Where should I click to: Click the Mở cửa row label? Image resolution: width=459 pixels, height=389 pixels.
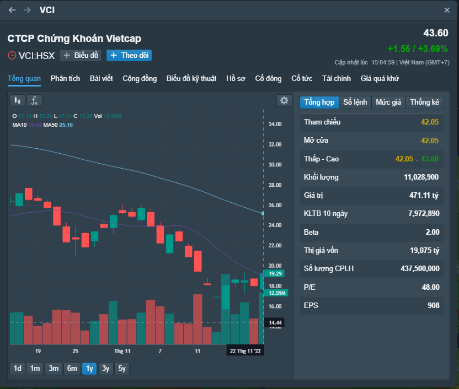click(x=316, y=141)
